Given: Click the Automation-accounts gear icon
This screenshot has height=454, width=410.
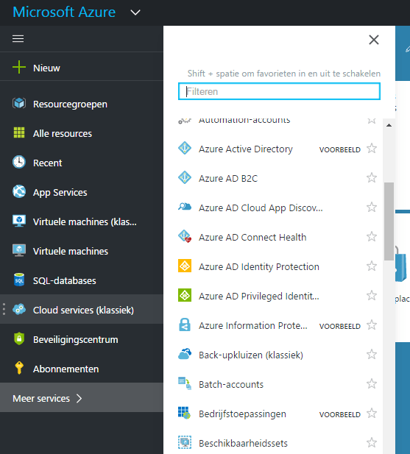Looking at the screenshot, I should pos(185,121).
